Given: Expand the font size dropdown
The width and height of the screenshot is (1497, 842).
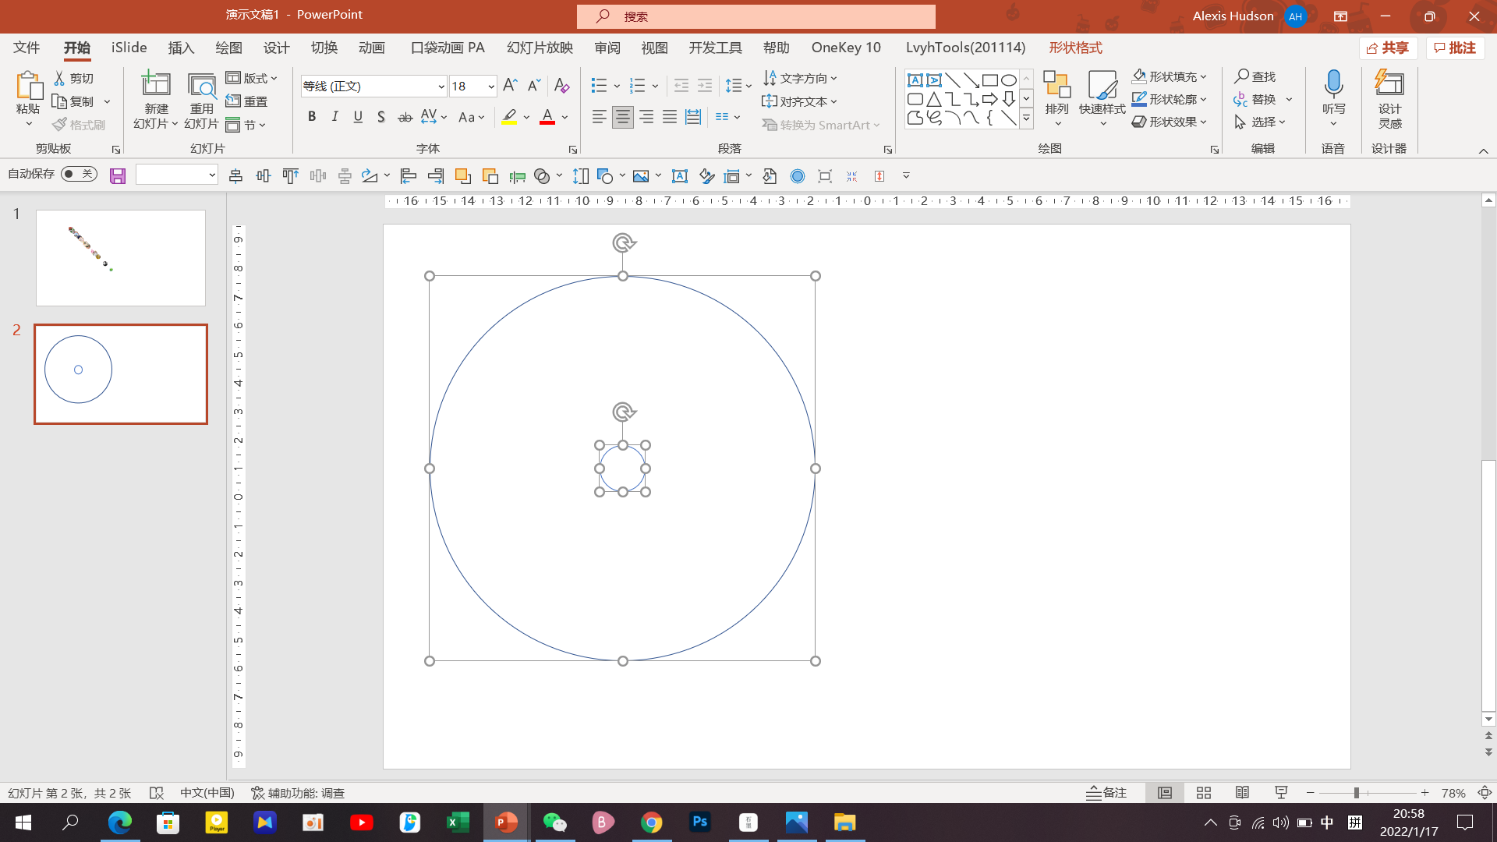Looking at the screenshot, I should point(491,87).
